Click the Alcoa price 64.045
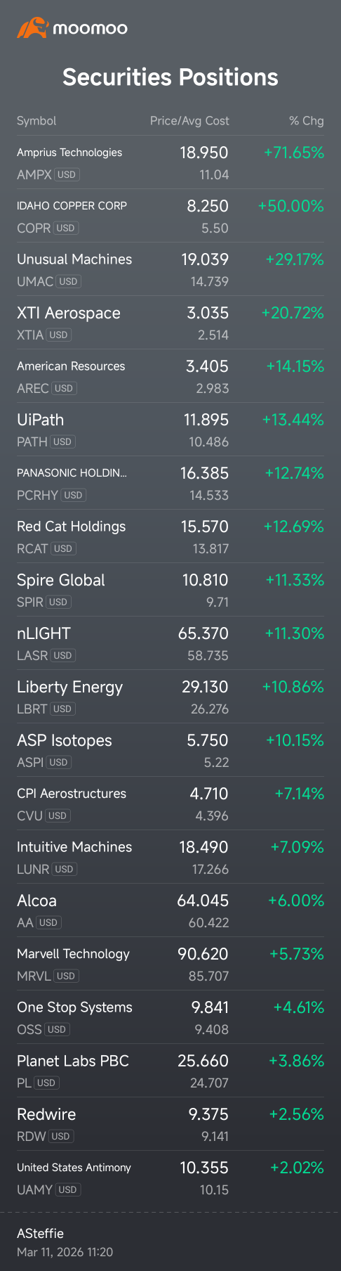Screen dimensions: 341x1271 tap(203, 901)
